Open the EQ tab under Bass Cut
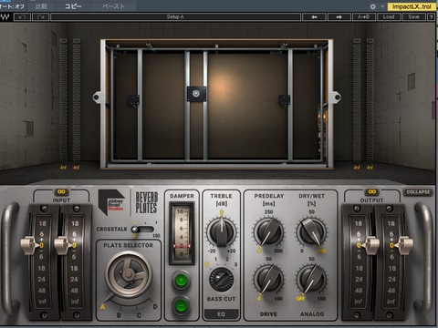 pos(221,314)
